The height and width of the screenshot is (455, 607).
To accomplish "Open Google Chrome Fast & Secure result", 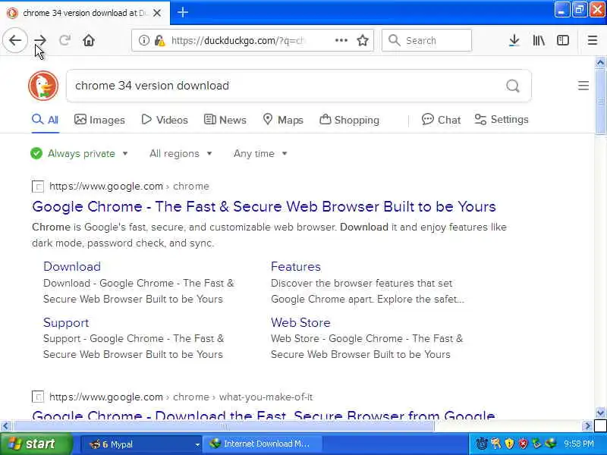I will coord(264,206).
